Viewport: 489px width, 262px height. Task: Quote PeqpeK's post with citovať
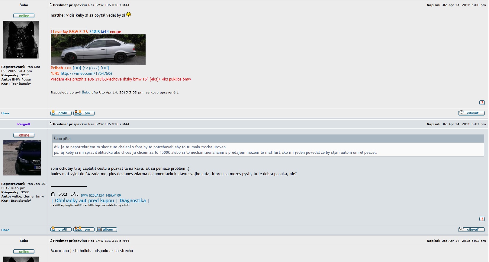click(x=471, y=229)
